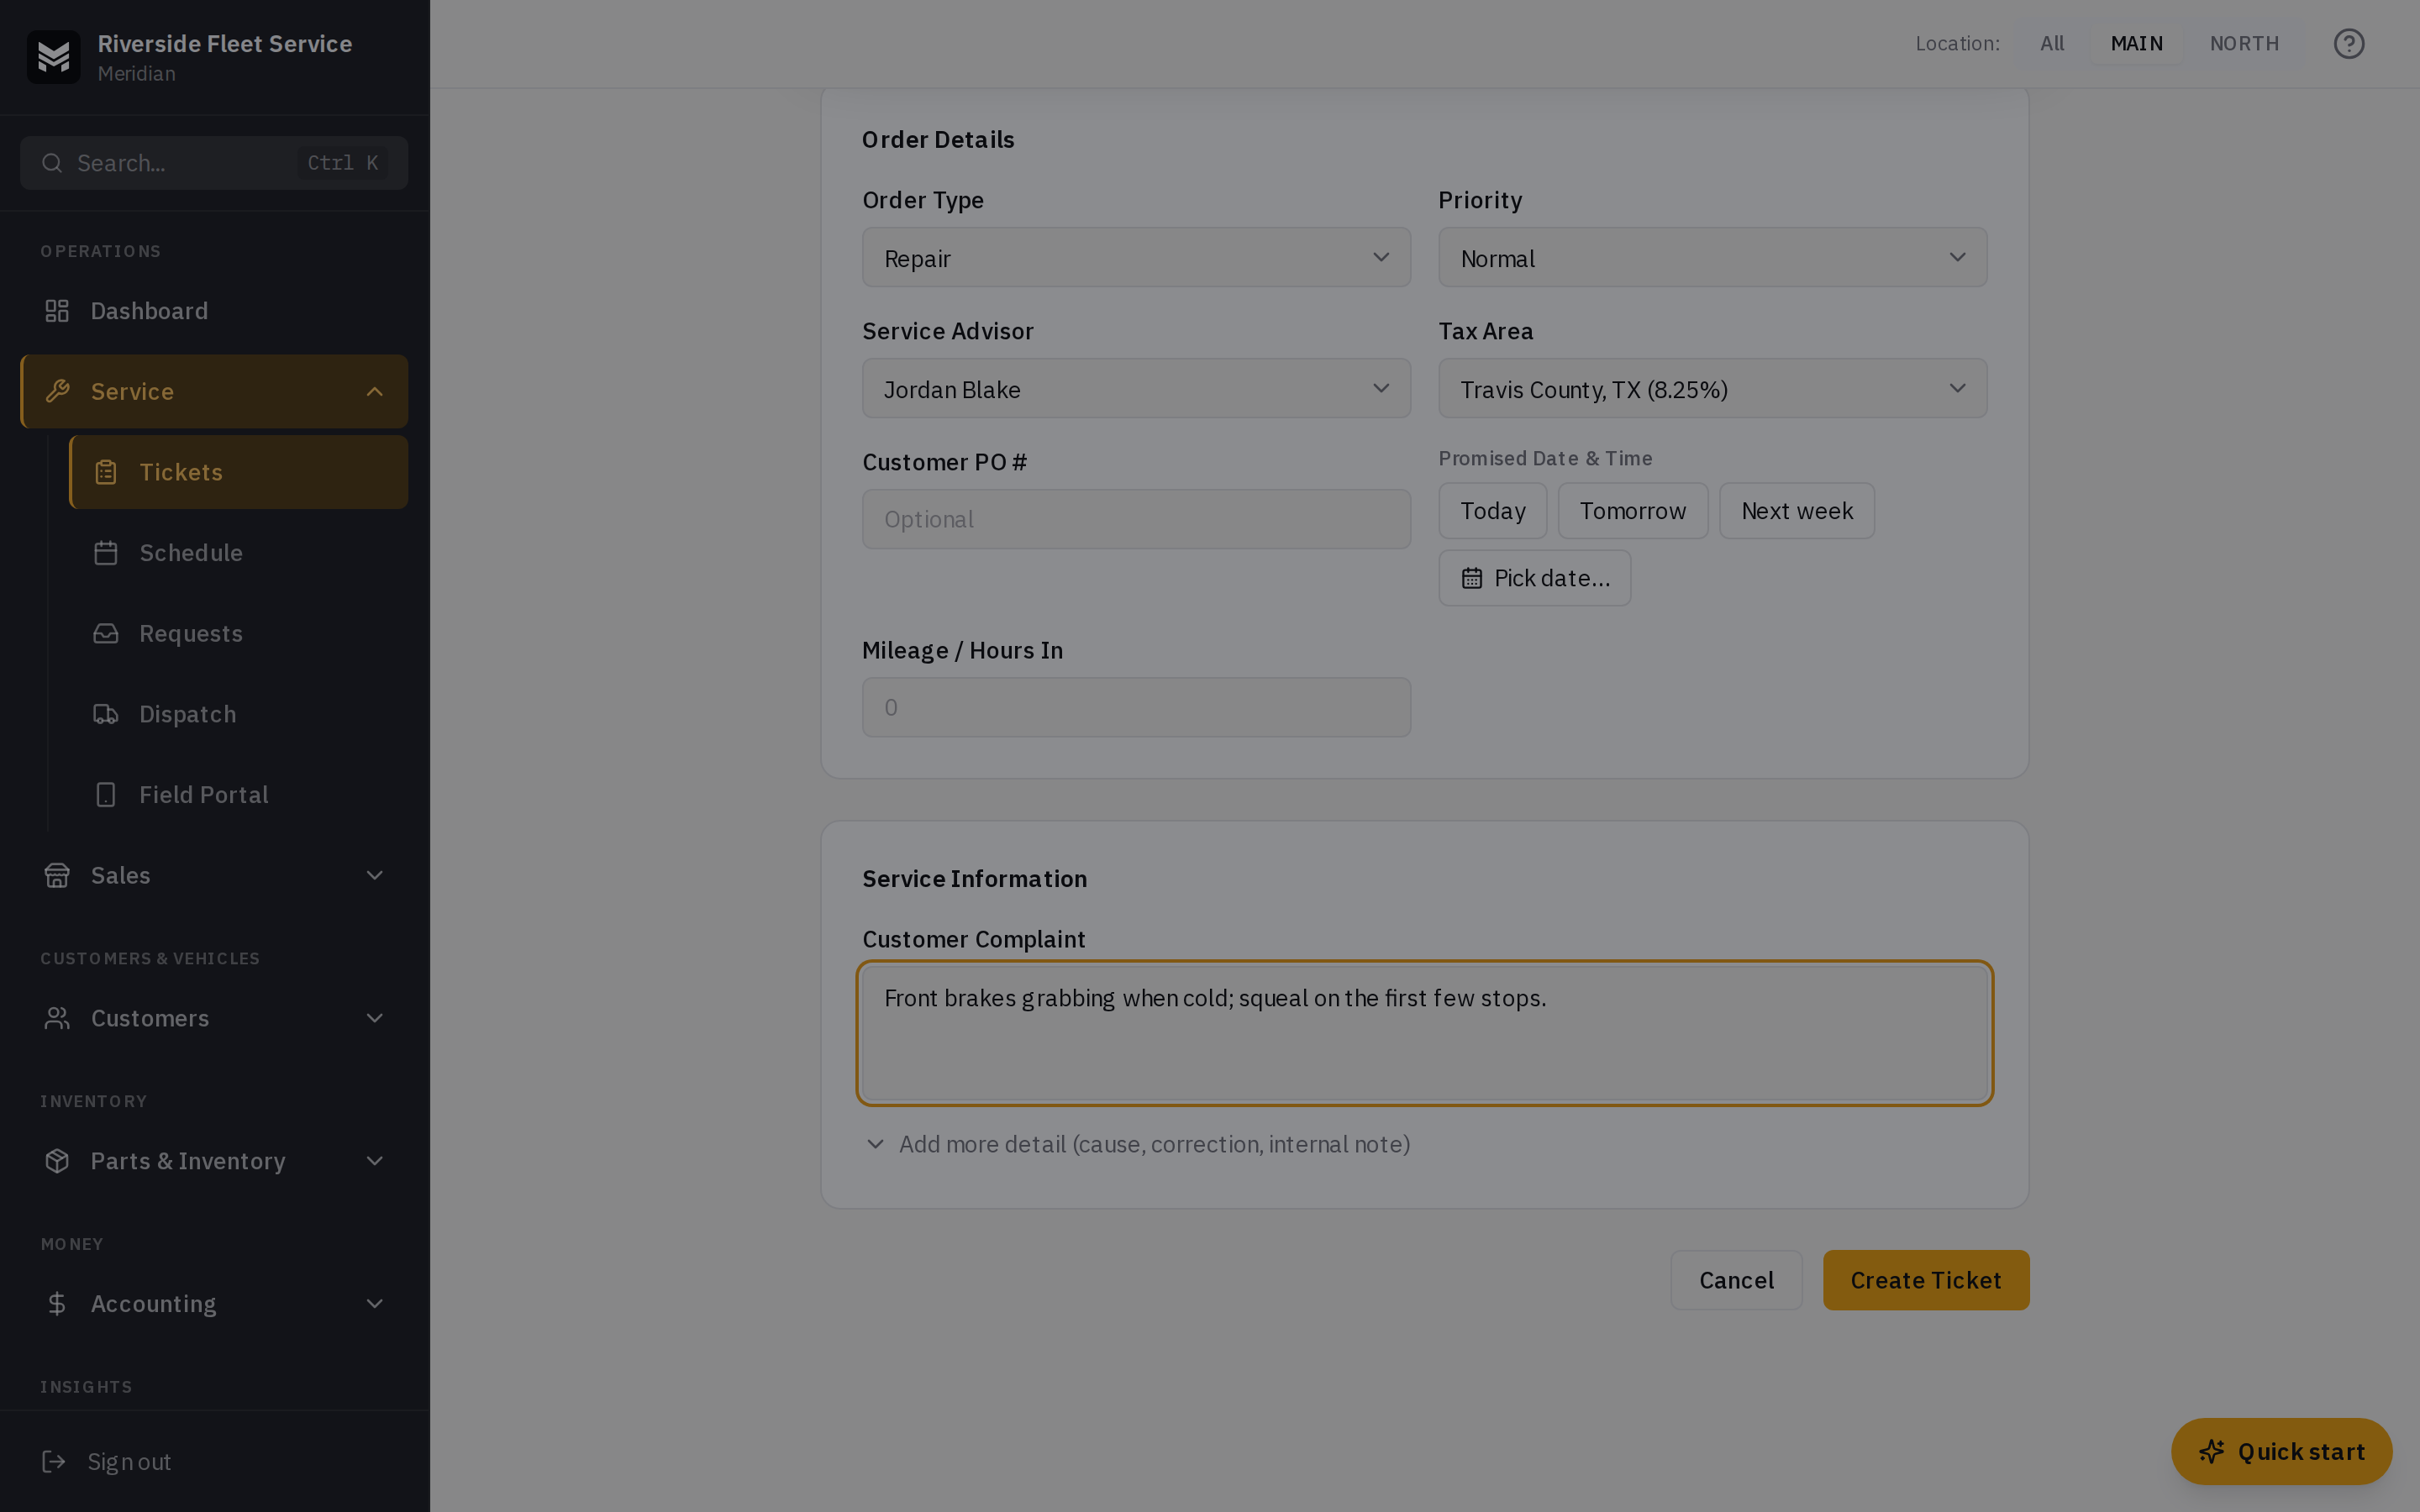
Task: Click the Ctrl K shortcut badge
Action: tap(342, 163)
